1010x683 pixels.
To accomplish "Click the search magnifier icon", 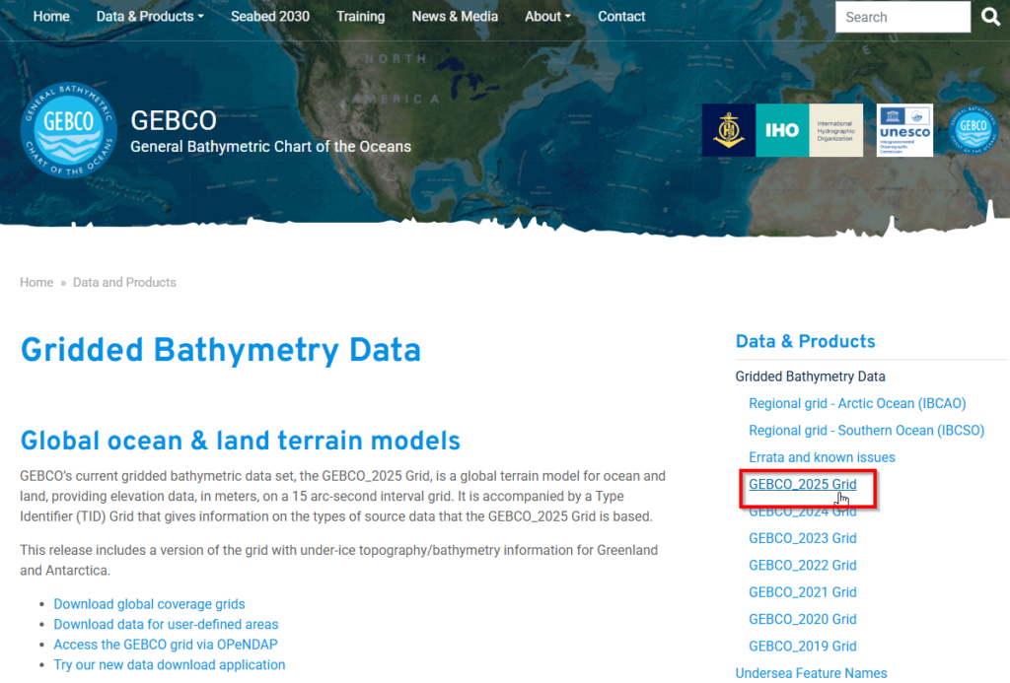I will [x=990, y=17].
